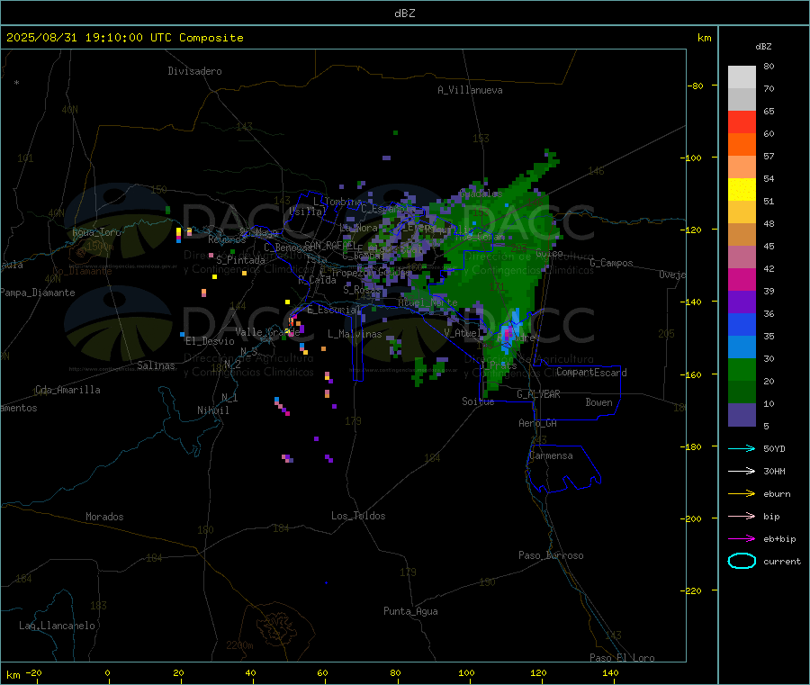This screenshot has width=810, height=685.
Task: Click the Salinas map label
Action: tap(156, 365)
